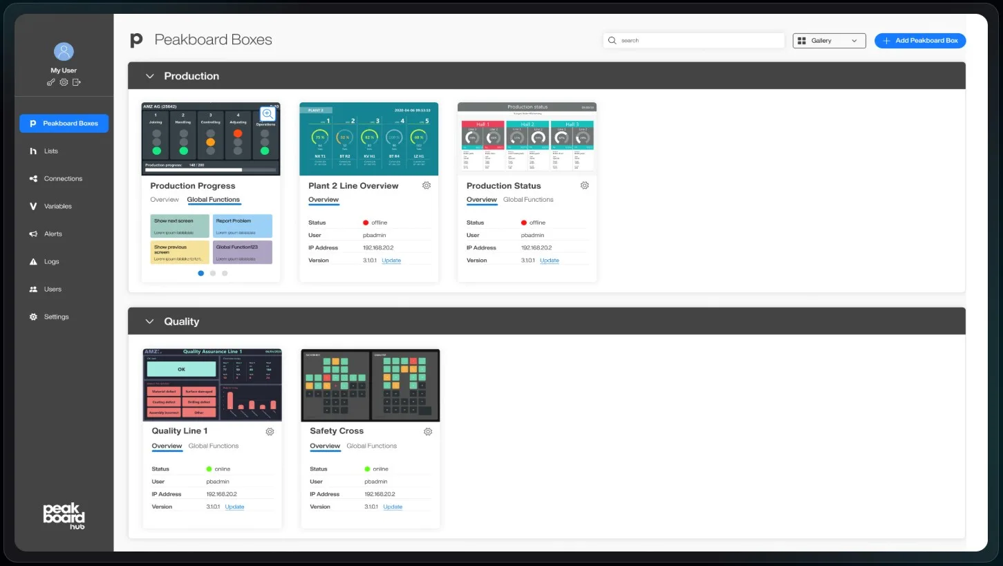
Task: Click the Peakboard hub logo in sidebar
Action: tap(64, 516)
